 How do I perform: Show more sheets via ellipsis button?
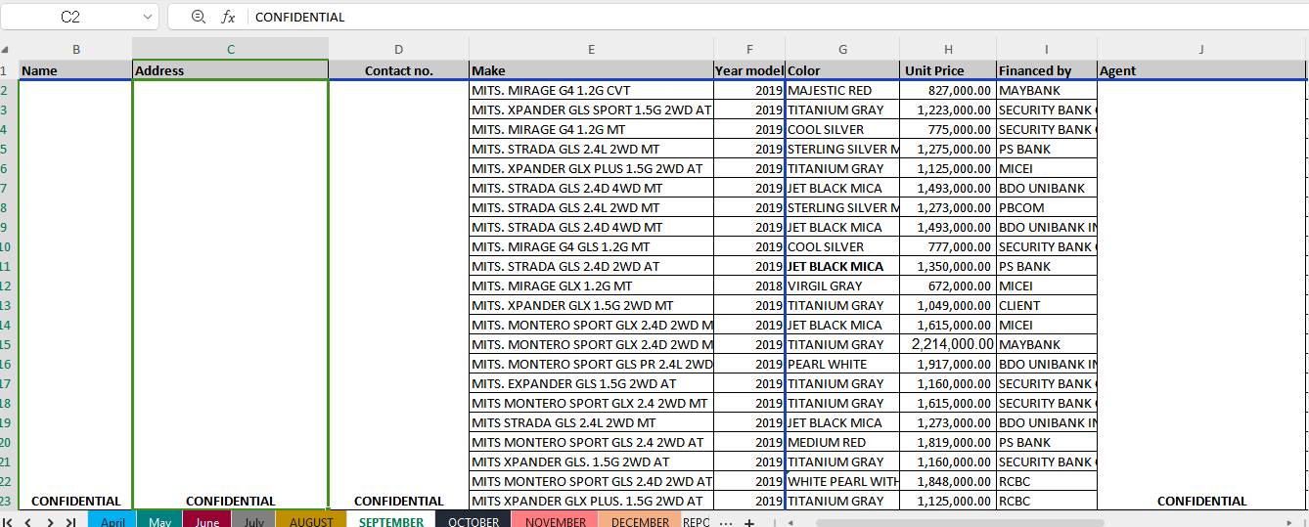point(726,522)
